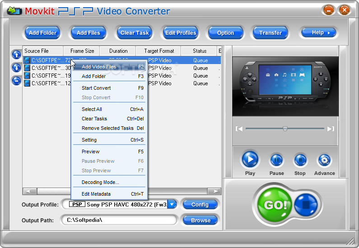Screen dimensions: 359x248
Task: Click the Movkit app logo icon
Action: (x=14, y=11)
